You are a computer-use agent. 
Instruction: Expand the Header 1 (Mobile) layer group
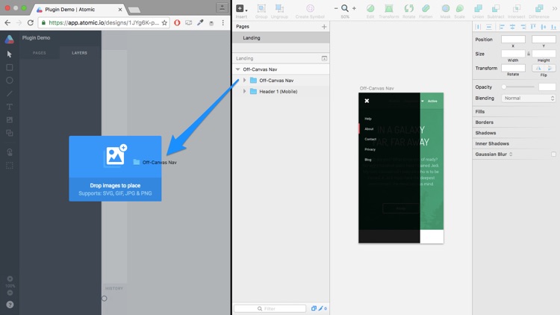coord(244,91)
